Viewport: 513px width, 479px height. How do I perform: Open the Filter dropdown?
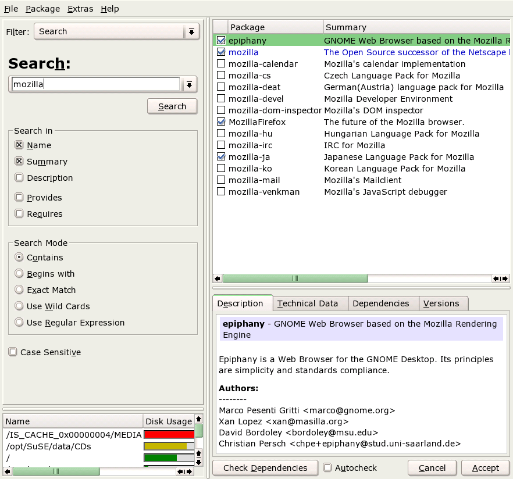point(116,31)
